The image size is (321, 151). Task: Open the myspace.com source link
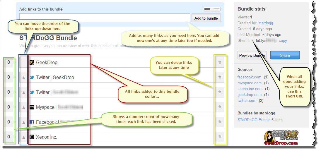pos(250,83)
